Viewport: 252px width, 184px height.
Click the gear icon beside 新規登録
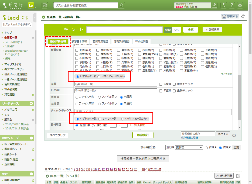pos(238,176)
